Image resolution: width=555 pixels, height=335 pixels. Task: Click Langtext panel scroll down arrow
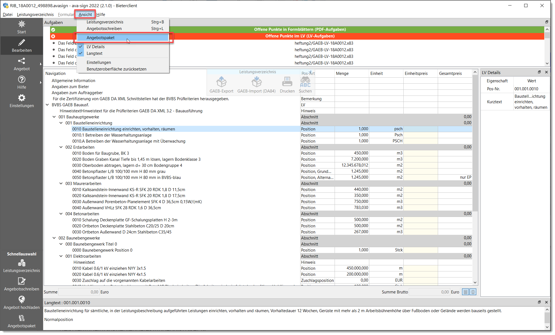click(x=547, y=327)
